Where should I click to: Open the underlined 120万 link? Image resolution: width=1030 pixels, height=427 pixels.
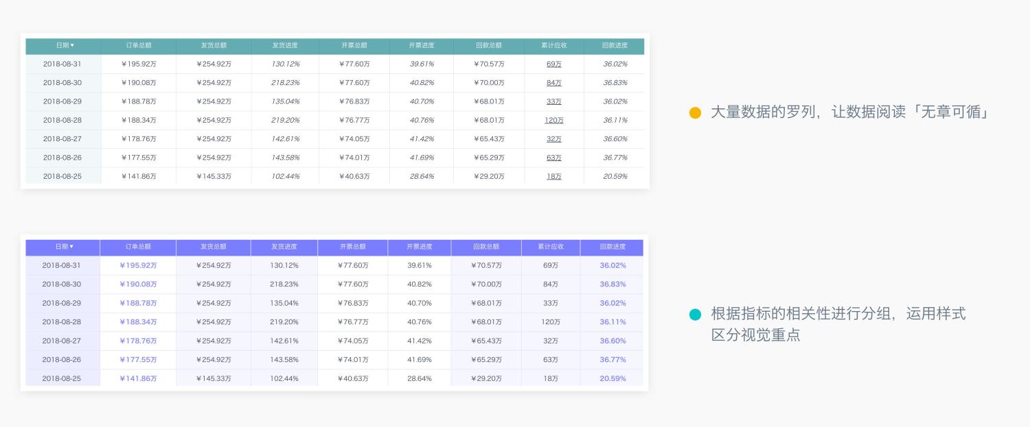(554, 120)
